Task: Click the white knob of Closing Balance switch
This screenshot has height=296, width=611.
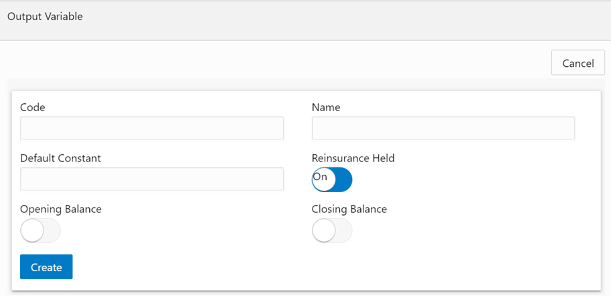Action: 323,231
